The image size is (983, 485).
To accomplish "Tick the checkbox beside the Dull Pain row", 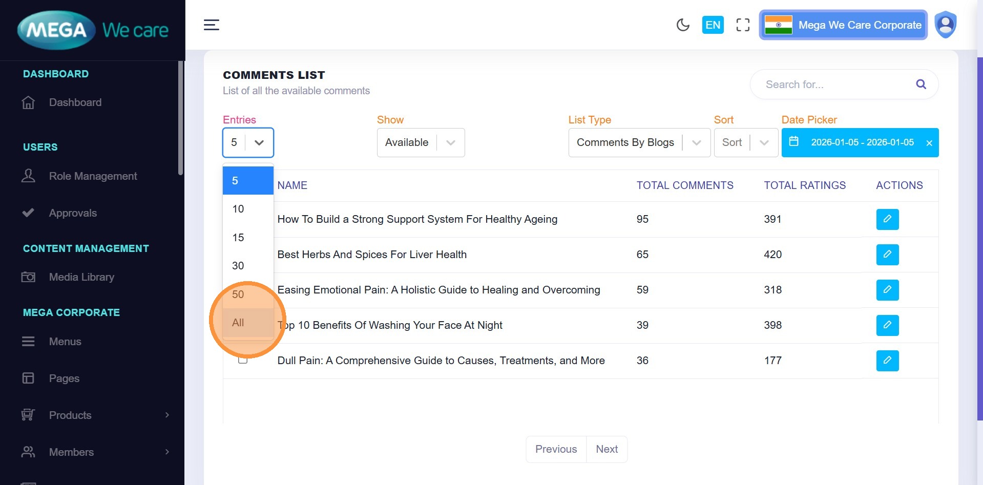I will click(x=243, y=361).
